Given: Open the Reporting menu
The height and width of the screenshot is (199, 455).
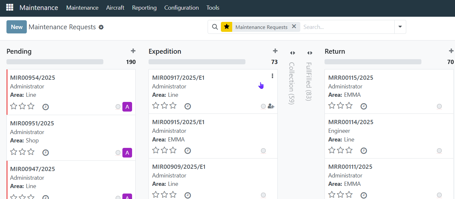Looking at the screenshot, I should coord(144,8).
